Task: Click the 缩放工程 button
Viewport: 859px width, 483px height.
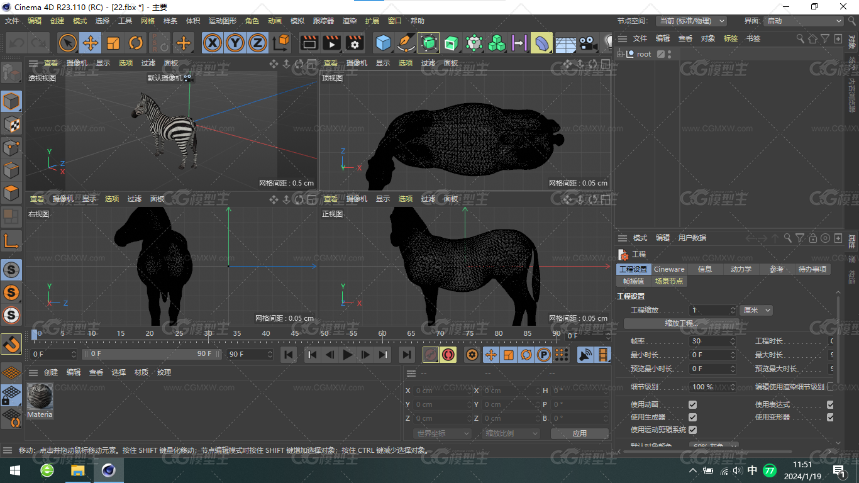Action: point(682,323)
